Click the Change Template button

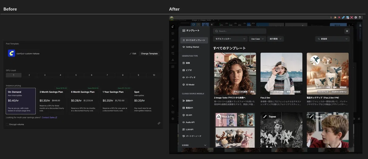[149, 54]
